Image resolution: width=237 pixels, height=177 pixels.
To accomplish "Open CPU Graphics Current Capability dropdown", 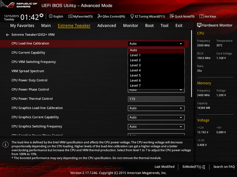I will tap(156, 117).
